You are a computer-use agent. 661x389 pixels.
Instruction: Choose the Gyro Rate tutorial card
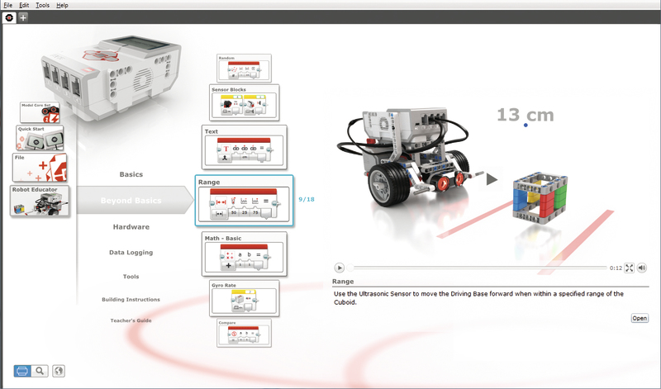pos(245,298)
